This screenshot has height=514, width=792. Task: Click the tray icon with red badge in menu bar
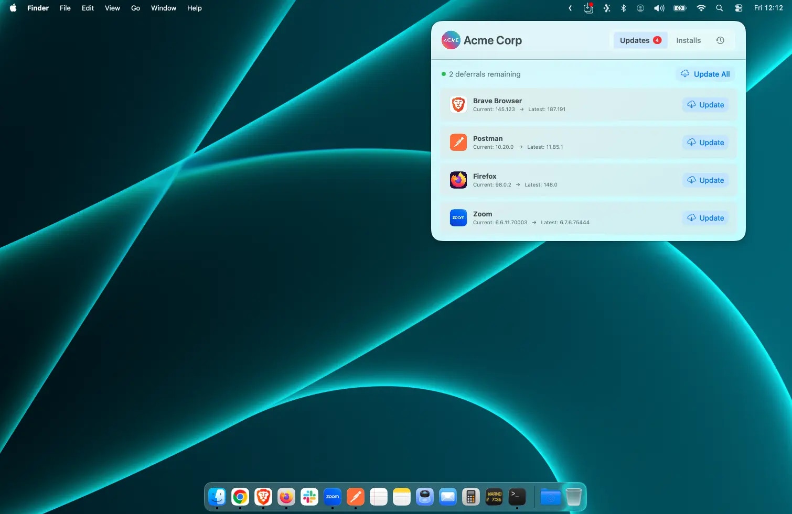click(x=588, y=8)
